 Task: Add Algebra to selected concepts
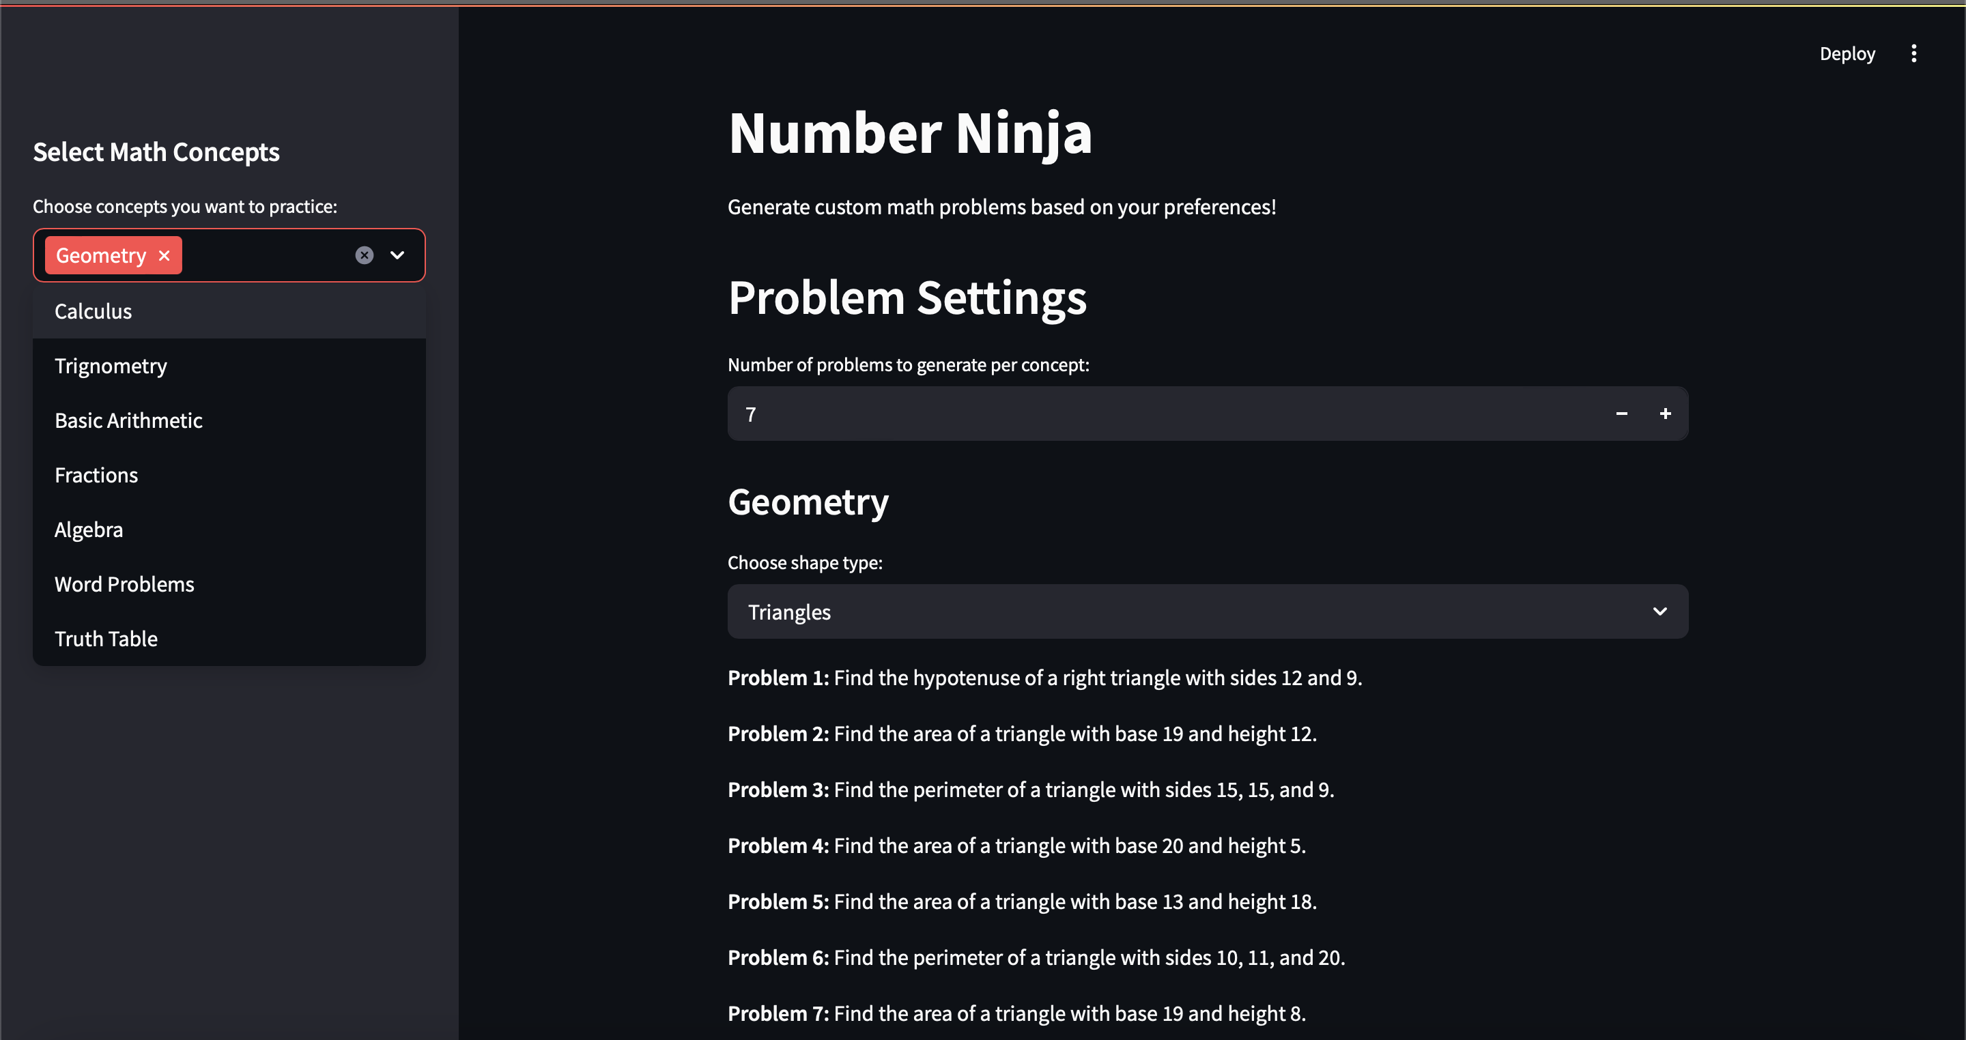[x=89, y=530]
